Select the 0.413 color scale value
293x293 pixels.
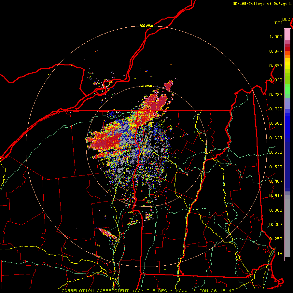tap(276, 196)
